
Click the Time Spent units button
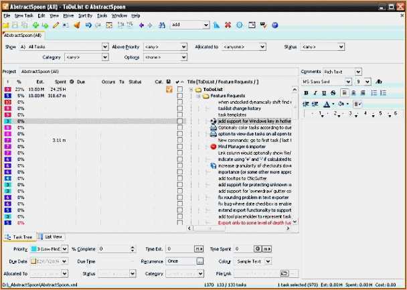[x=266, y=249]
